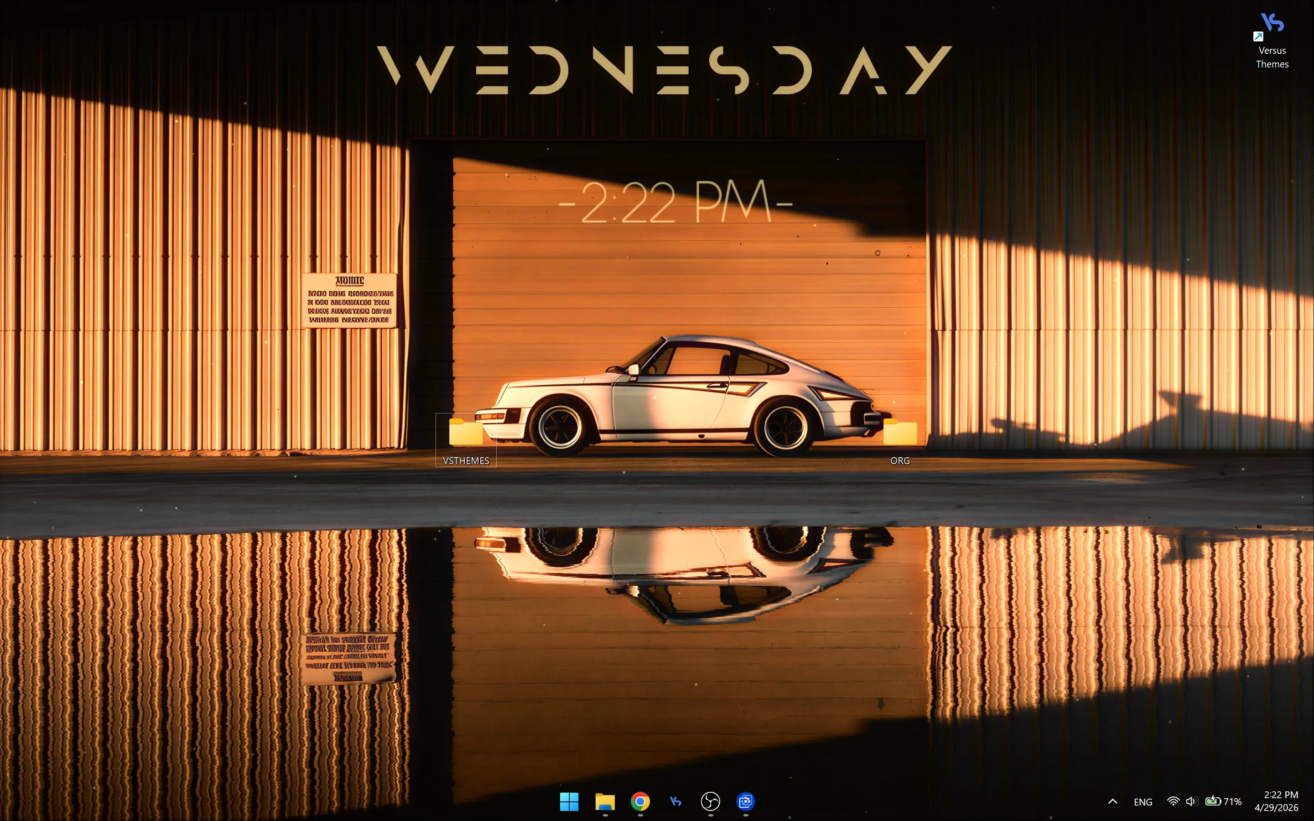Click the 2:22 PM desktop clock widget
Image resolution: width=1314 pixels, height=821 pixels.
click(x=676, y=201)
